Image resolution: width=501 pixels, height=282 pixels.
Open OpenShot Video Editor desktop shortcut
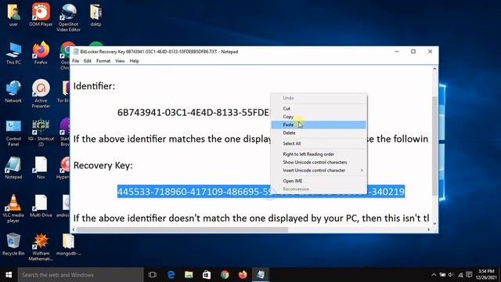point(68,17)
